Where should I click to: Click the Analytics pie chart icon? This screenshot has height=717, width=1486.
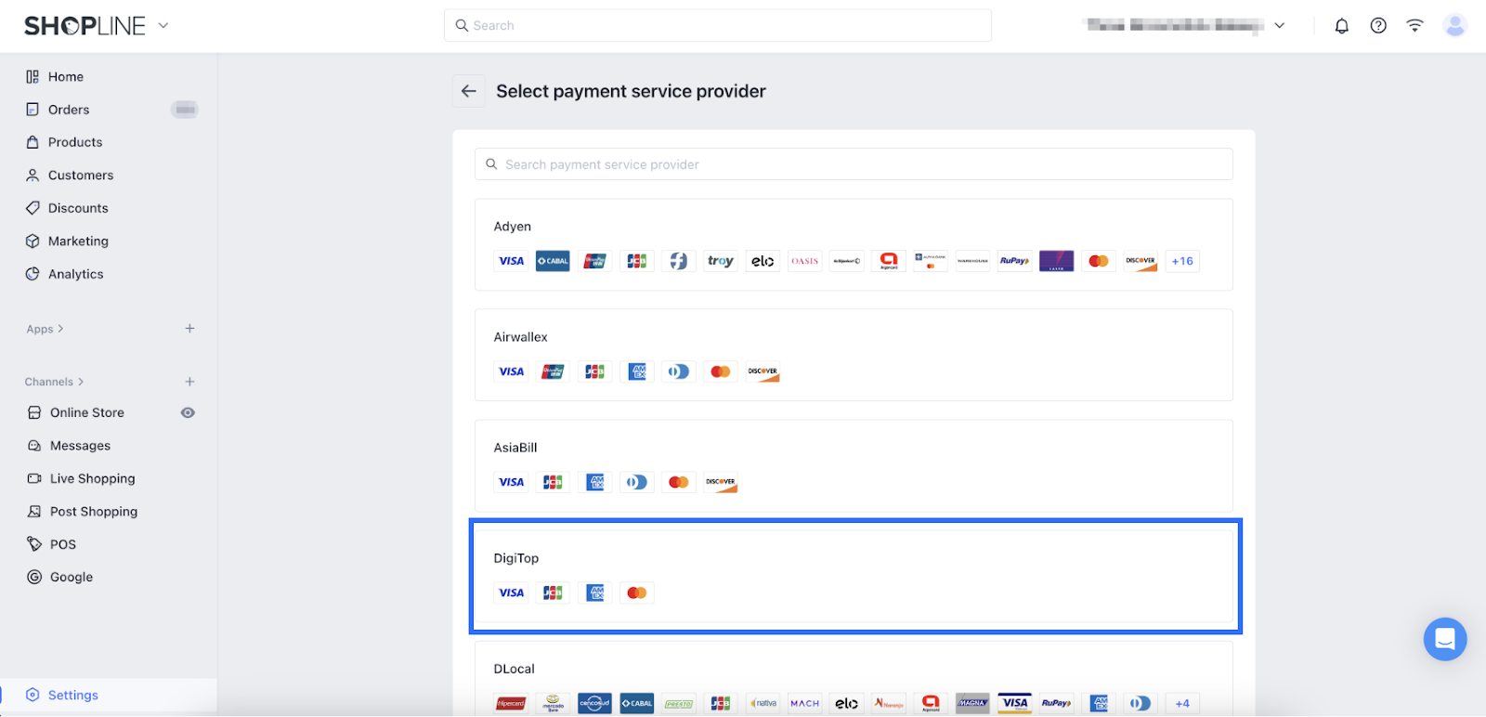(33, 274)
